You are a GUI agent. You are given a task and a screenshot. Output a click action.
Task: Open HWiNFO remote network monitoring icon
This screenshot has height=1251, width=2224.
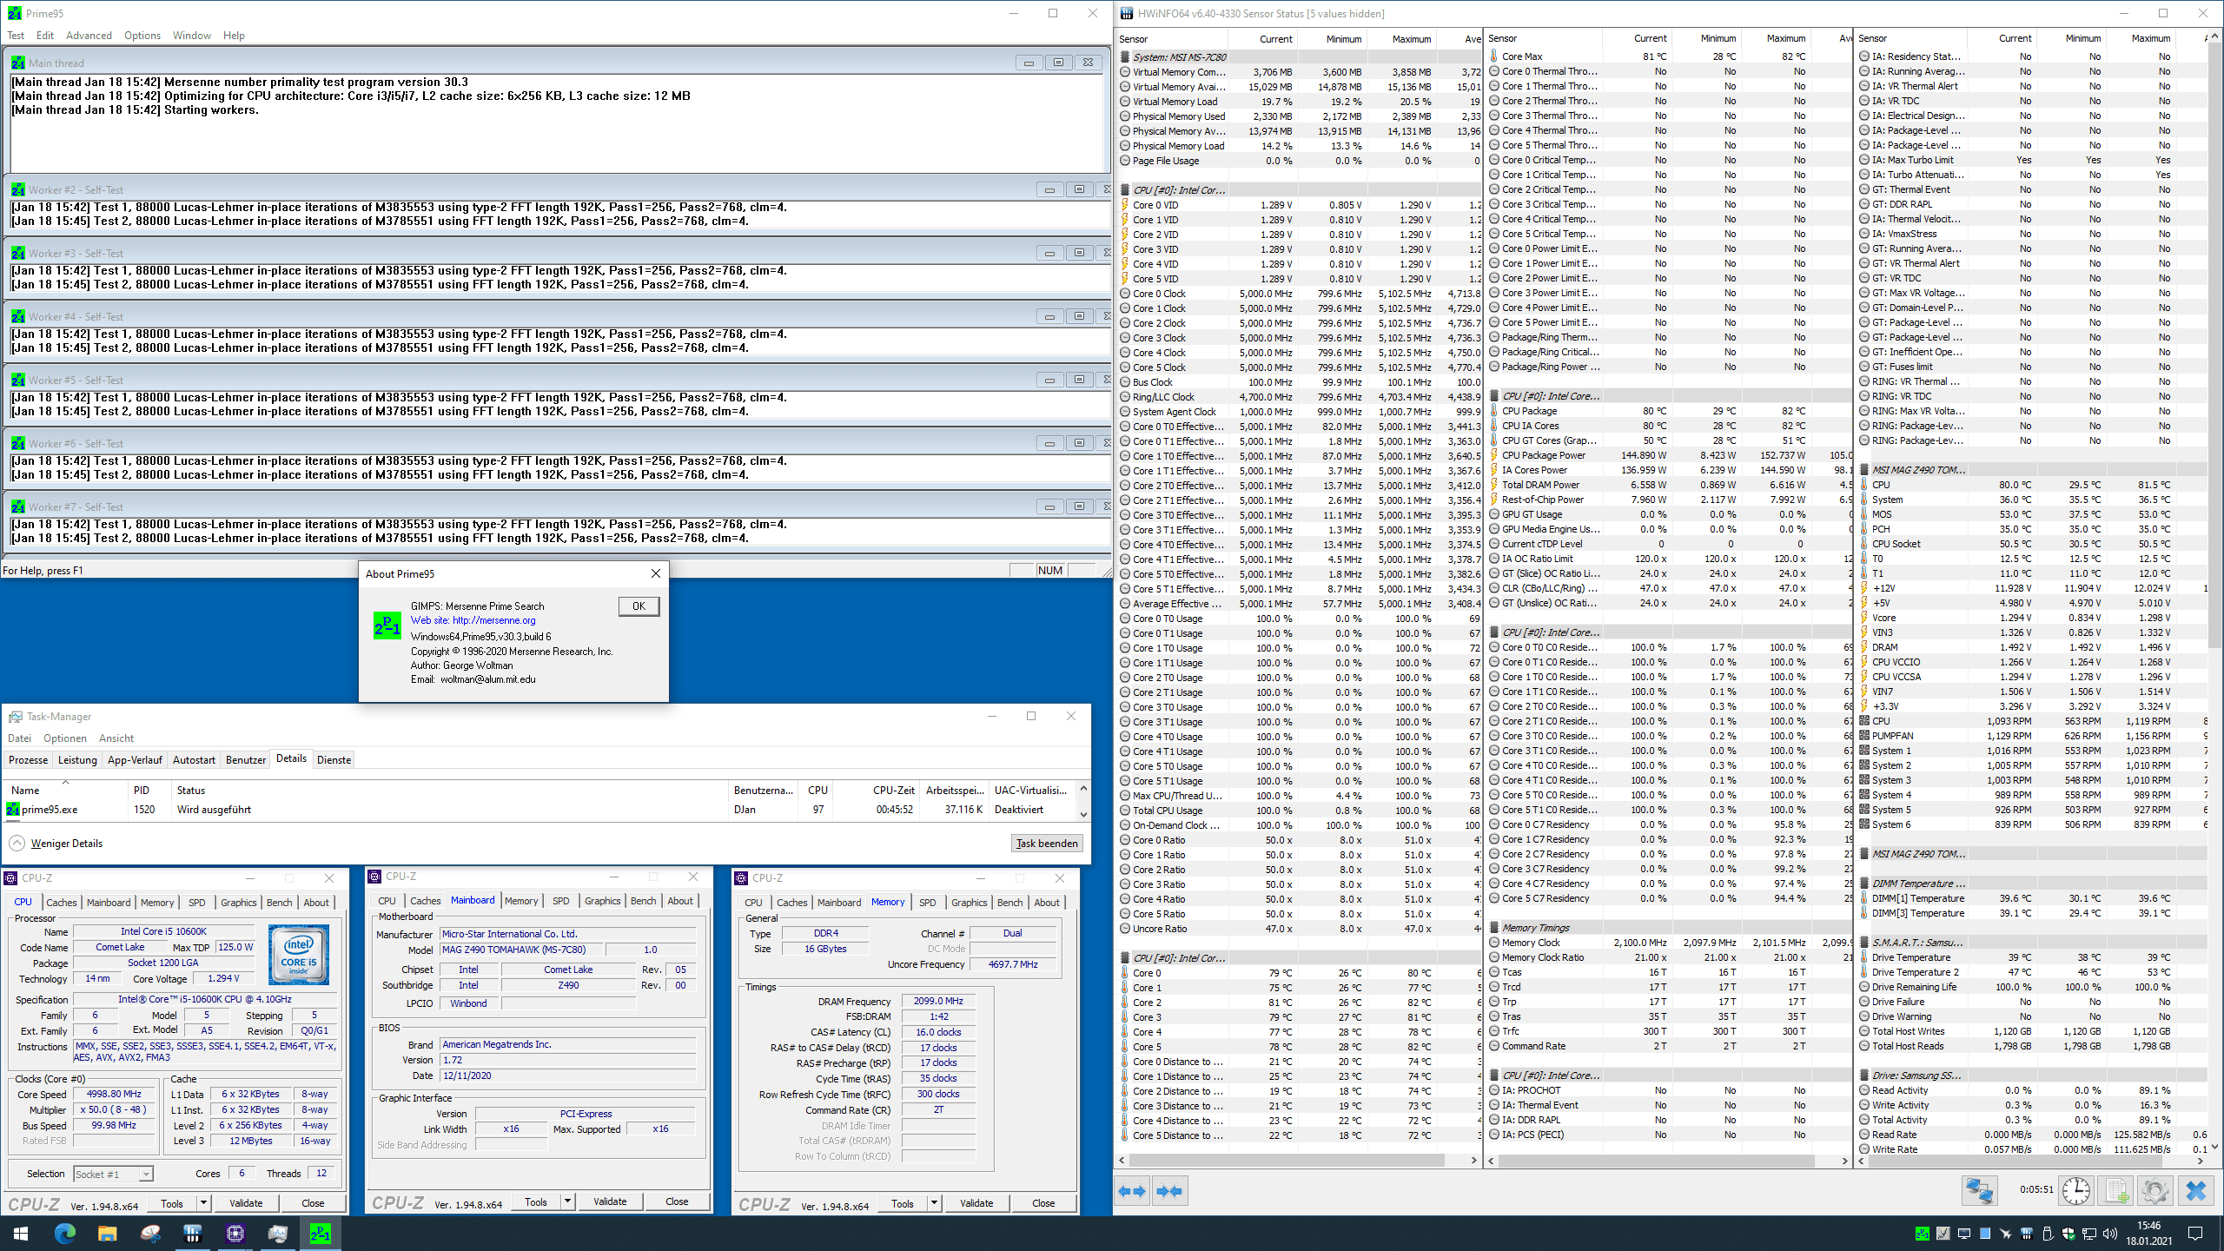(1980, 1190)
